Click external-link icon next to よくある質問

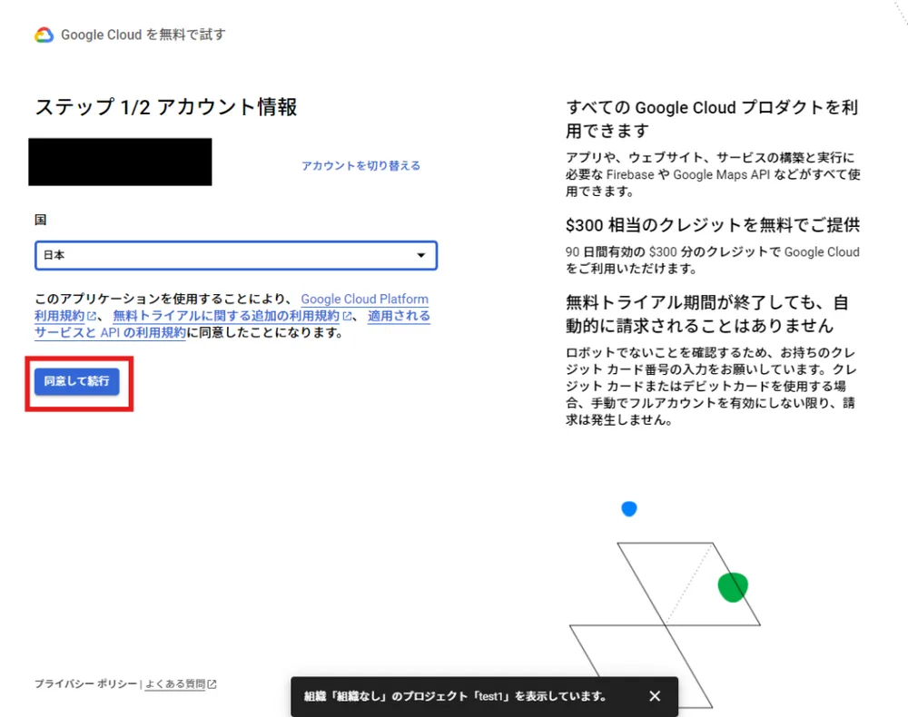click(x=212, y=684)
